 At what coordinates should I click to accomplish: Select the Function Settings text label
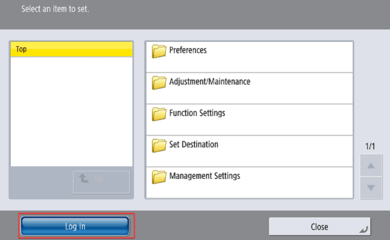tap(197, 113)
